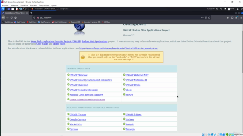Expand green plus icon beside OWASP Bricks
The height and width of the screenshot is (136, 243).
pyautogui.click(x=124, y=85)
